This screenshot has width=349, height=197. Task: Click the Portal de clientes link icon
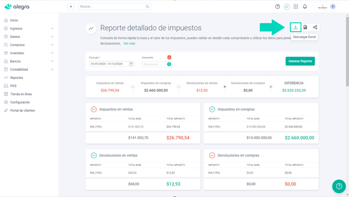pos(6,110)
